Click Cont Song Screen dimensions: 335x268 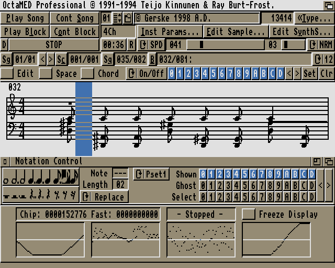74,18
